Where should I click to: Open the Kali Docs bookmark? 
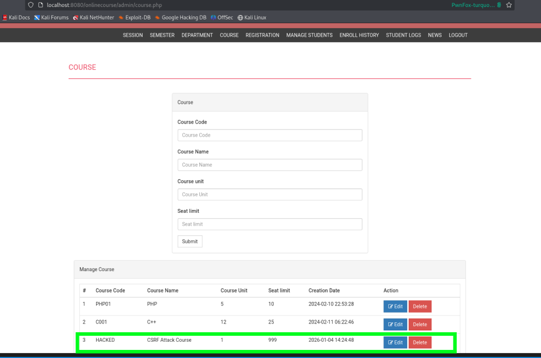(x=16, y=18)
